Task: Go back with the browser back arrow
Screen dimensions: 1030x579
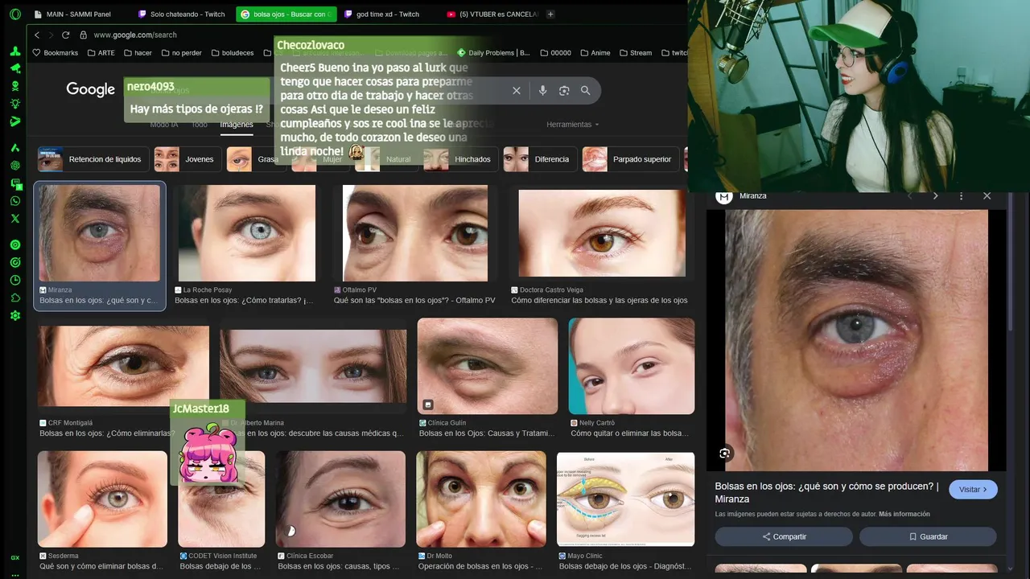Action: click(x=37, y=35)
